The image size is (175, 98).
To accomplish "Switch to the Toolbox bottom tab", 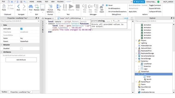I will point(4,92).
